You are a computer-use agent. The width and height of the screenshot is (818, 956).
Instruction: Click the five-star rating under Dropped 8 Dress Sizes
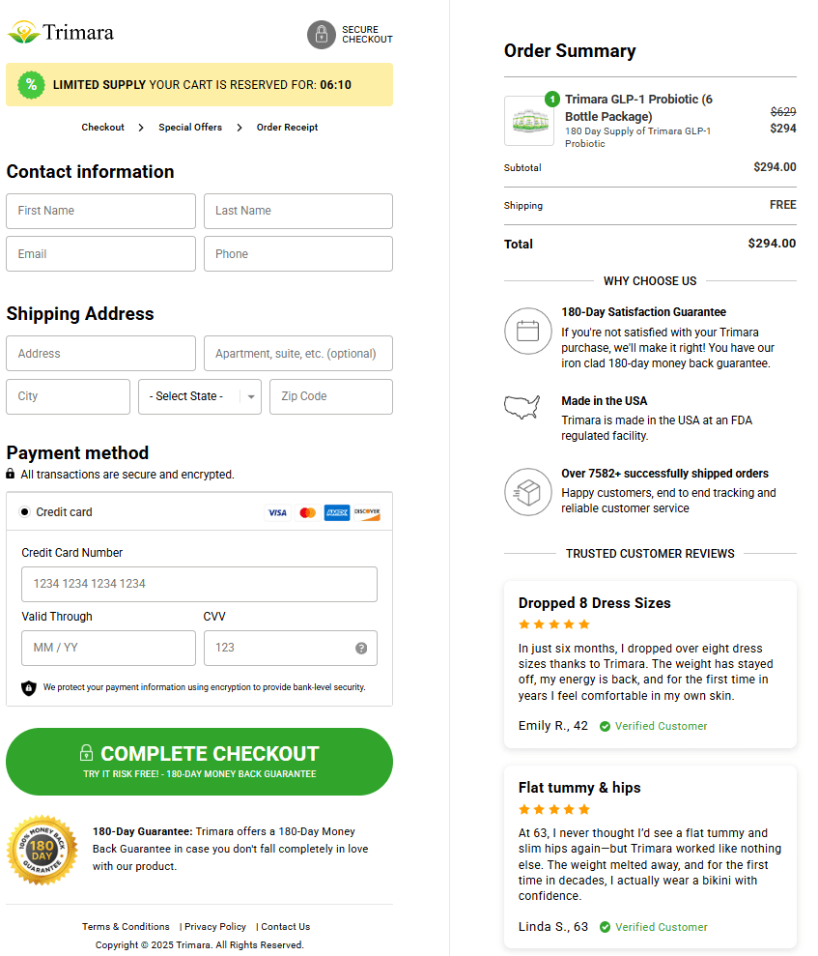[x=553, y=624]
